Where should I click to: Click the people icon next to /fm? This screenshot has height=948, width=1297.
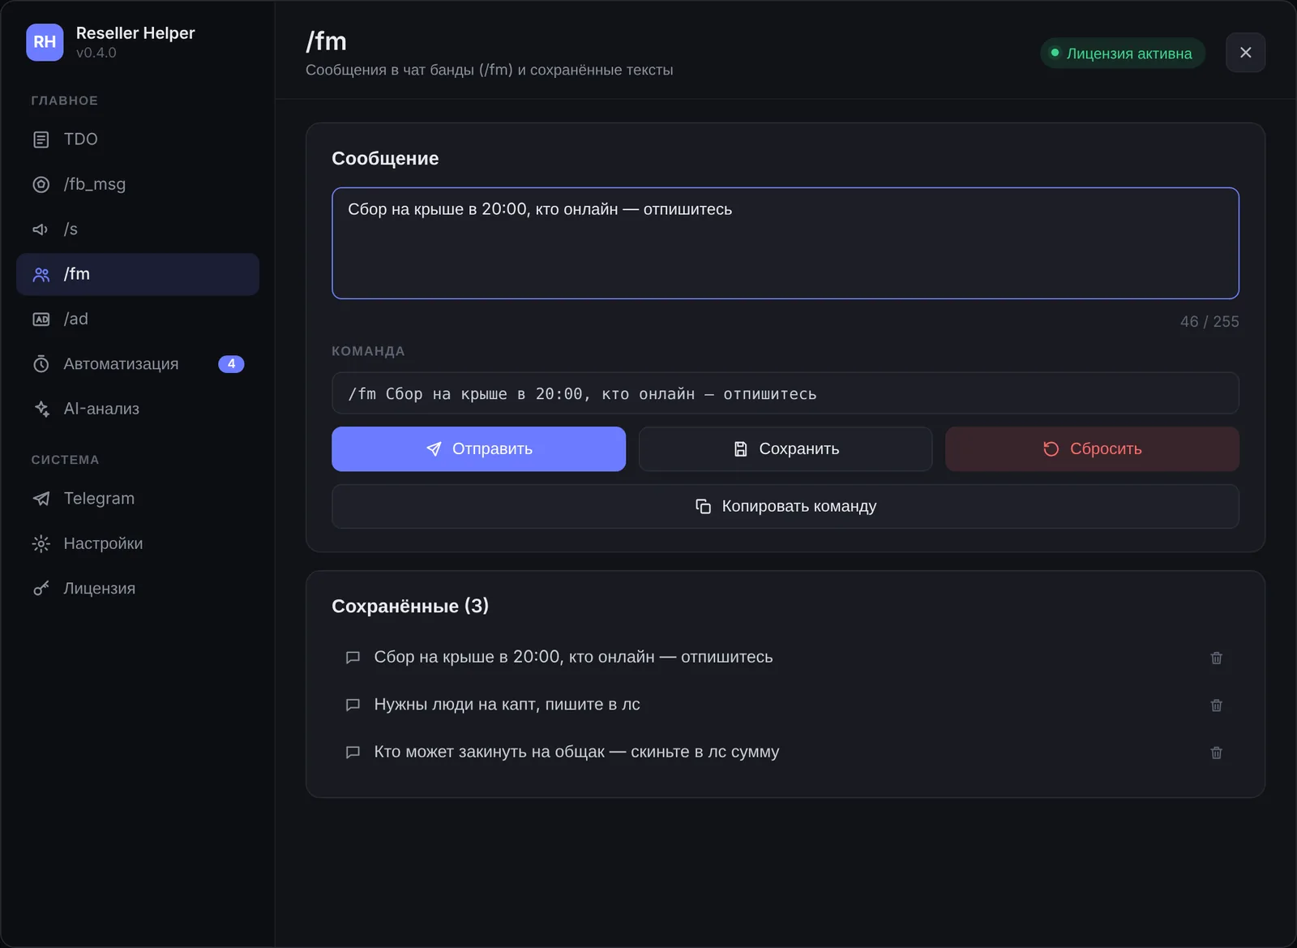(x=41, y=274)
